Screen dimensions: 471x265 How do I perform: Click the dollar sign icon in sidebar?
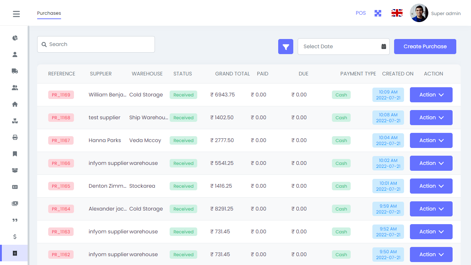(15, 237)
